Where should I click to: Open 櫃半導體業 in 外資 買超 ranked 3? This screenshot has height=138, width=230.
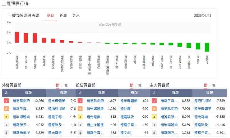[21, 117]
